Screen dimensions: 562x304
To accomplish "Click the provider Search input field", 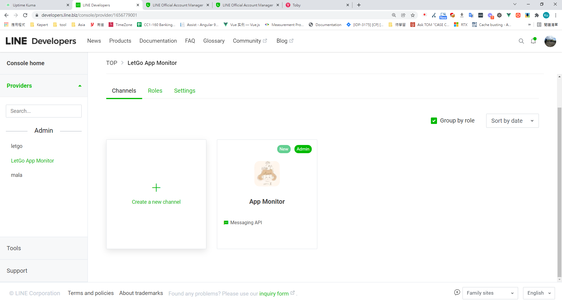I will 44,111.
